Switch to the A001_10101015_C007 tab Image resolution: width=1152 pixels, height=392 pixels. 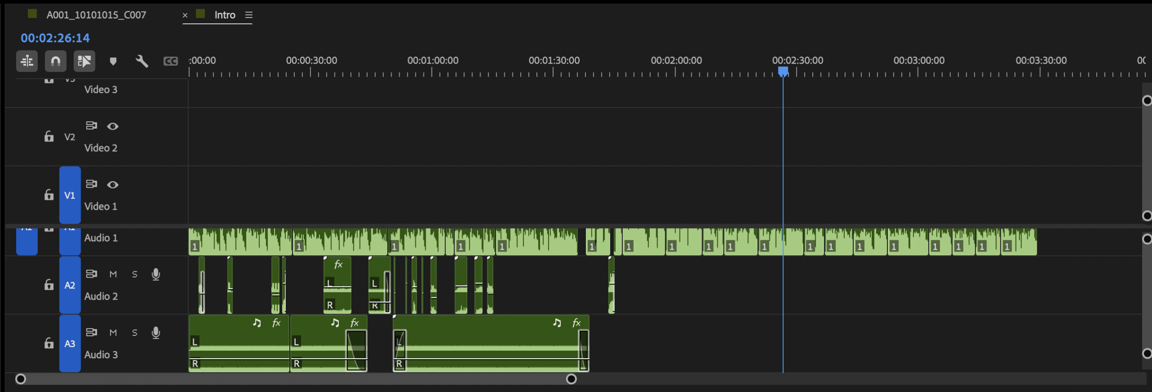[96, 15]
